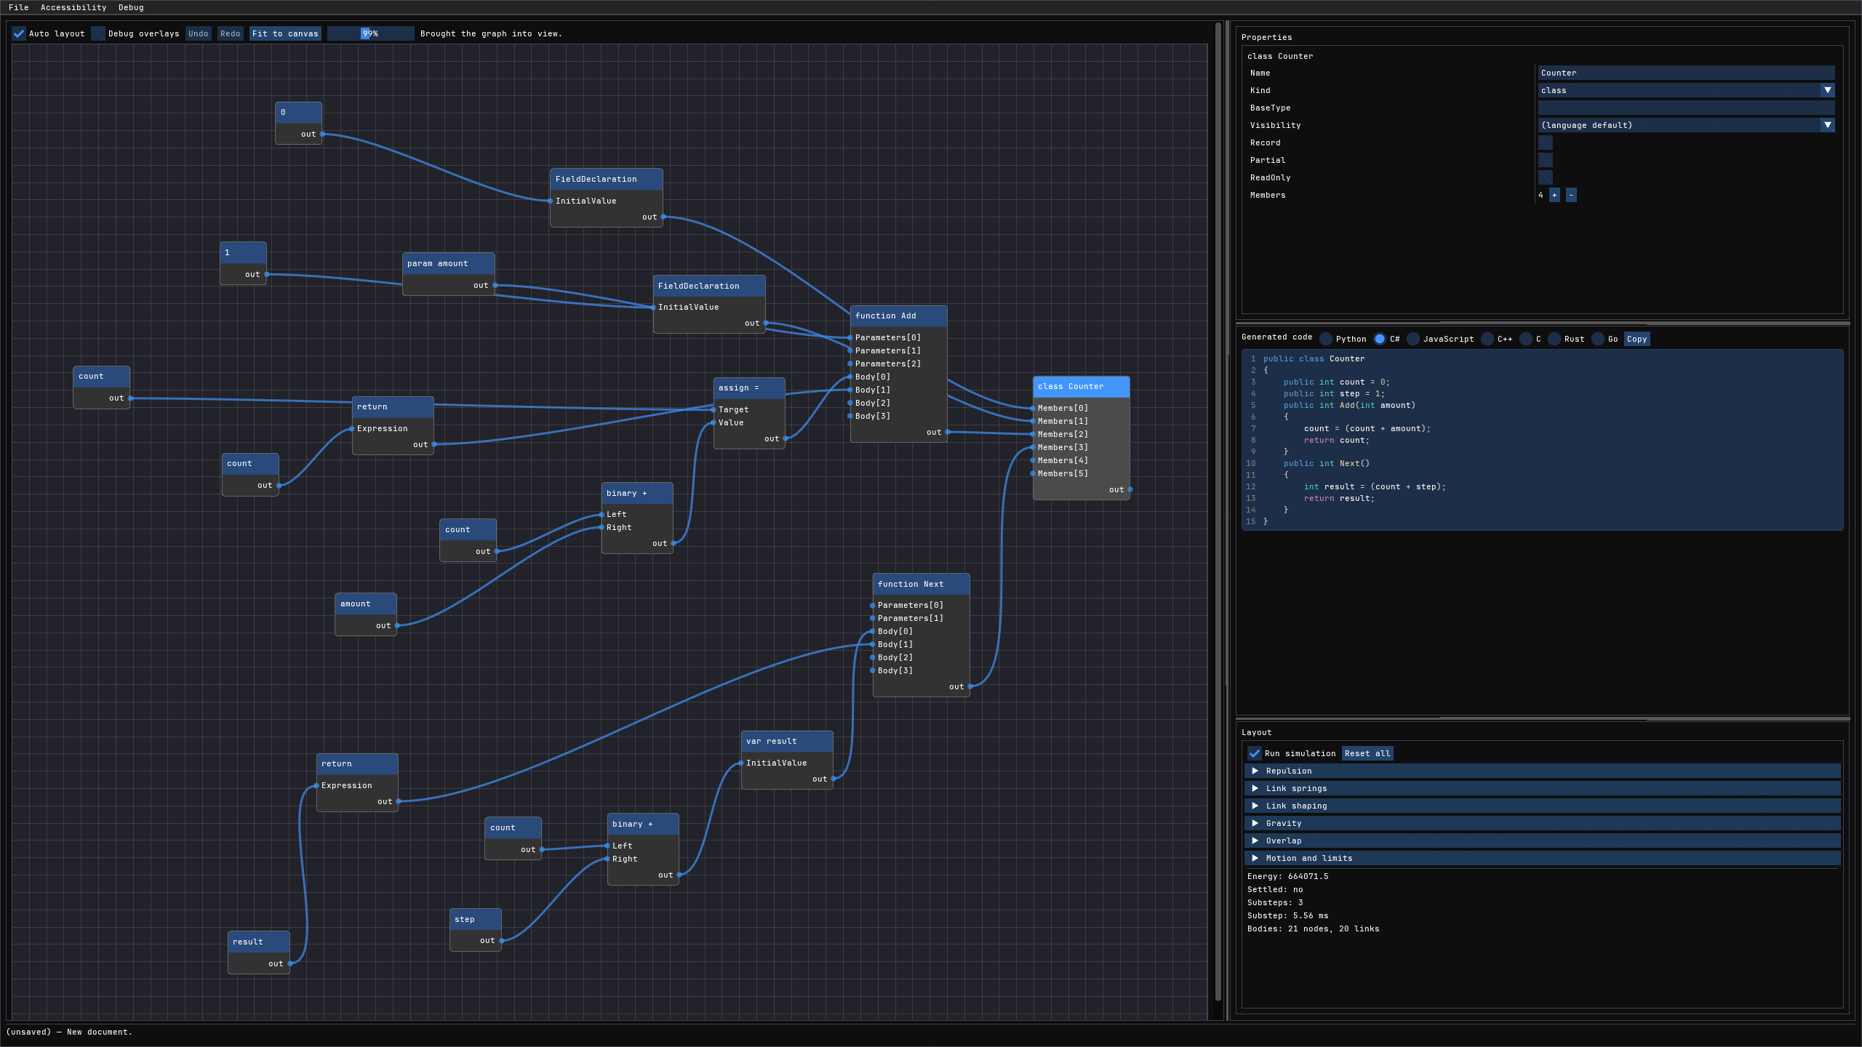This screenshot has height=1047, width=1862.
Task: Toggle the Record checkbox
Action: (1546, 143)
